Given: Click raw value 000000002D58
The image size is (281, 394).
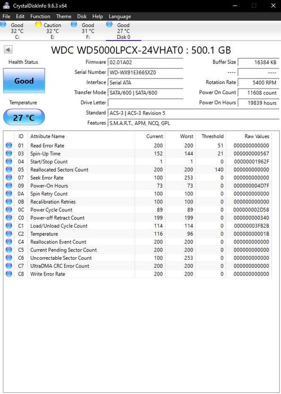Looking at the screenshot, I should [251, 210].
